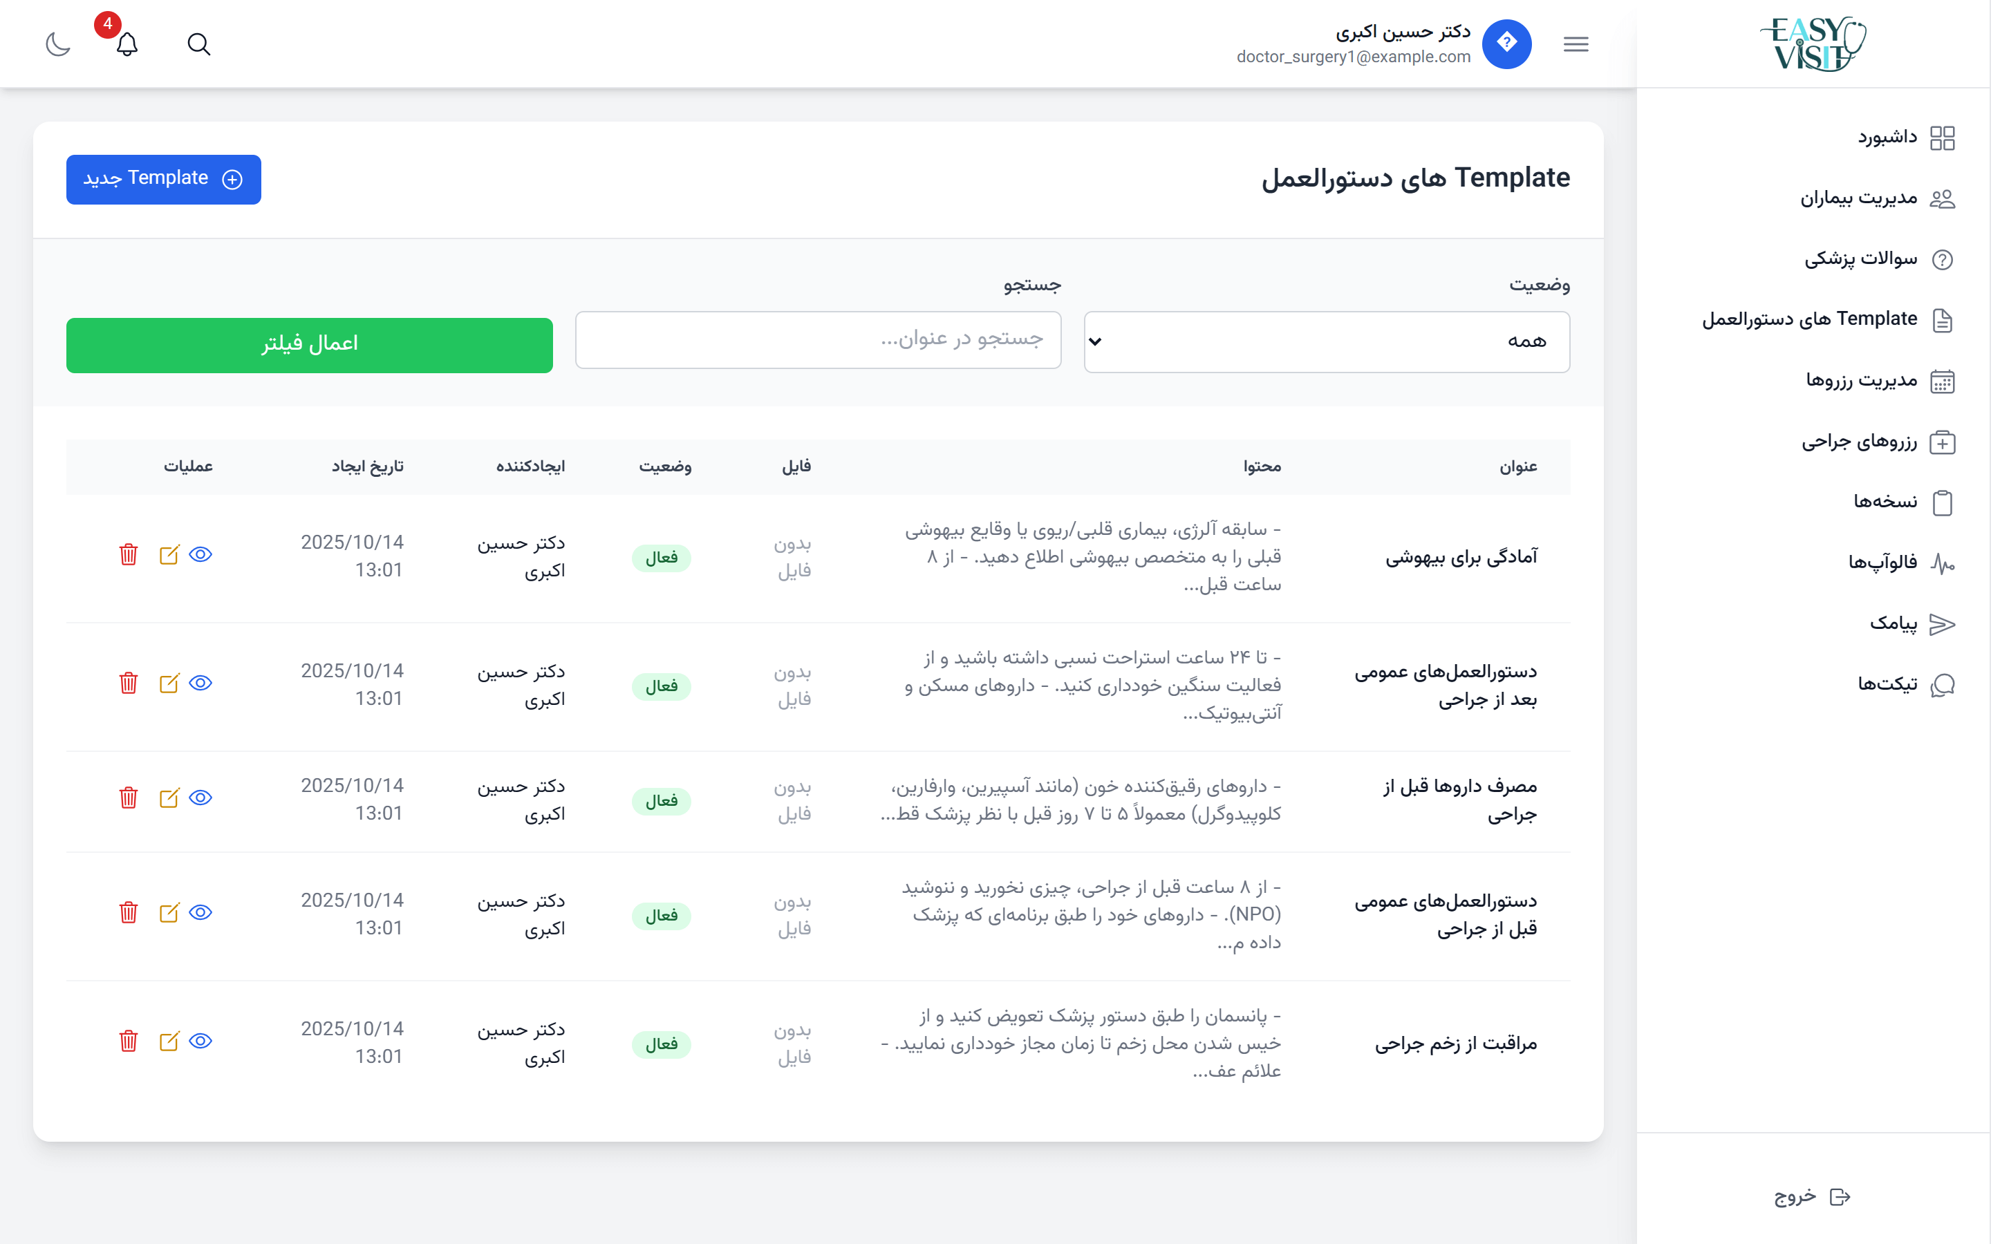Image resolution: width=1991 pixels, height=1244 pixels.
Task: View the آمادگی برای بیهوشی template via eye icon
Action: click(x=200, y=554)
